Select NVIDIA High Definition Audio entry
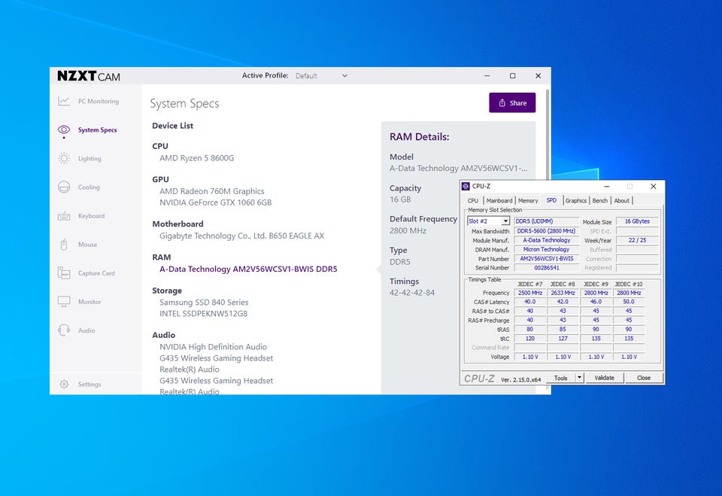The height and width of the screenshot is (496, 722). (x=213, y=347)
